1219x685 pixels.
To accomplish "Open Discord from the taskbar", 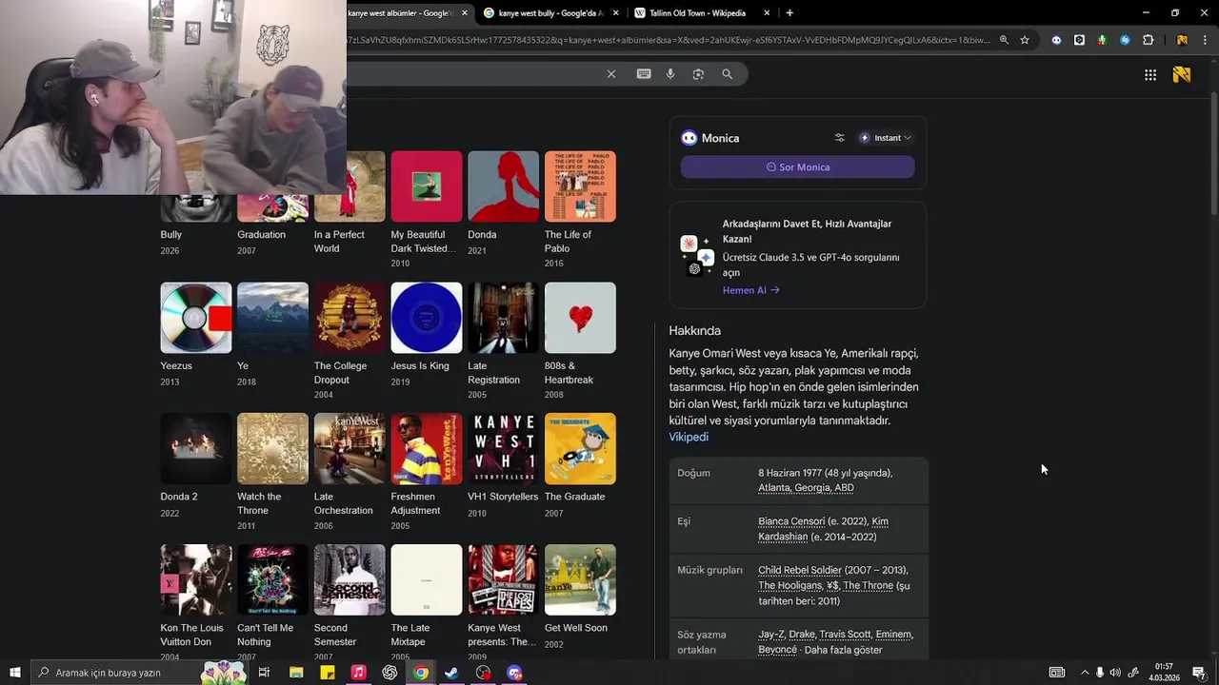I will (514, 673).
